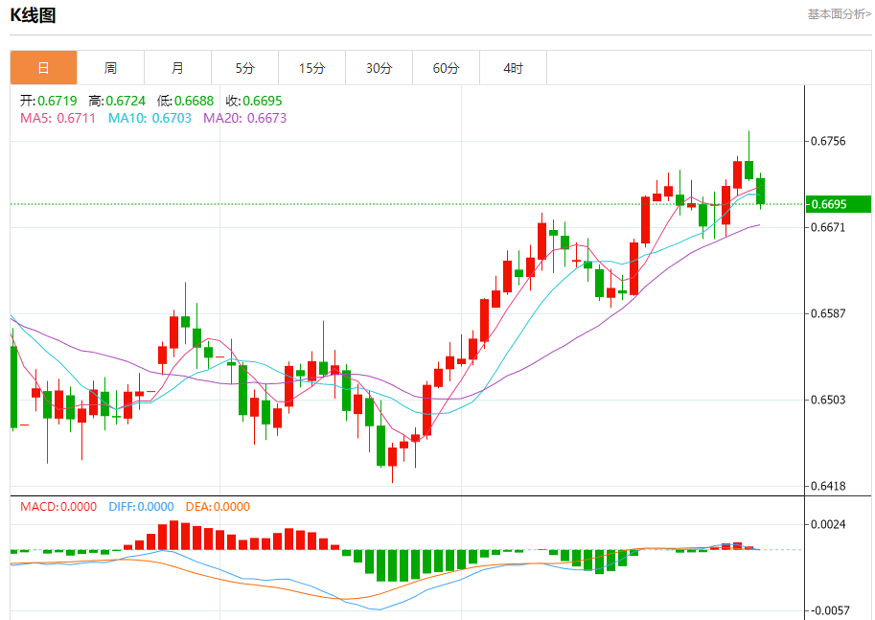
Task: Switch to the 60分 chart tab
Action: 446,68
